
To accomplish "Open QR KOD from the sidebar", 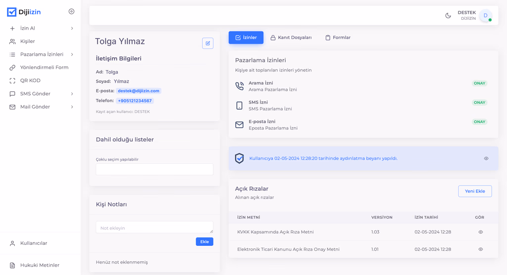I will 30,80.
